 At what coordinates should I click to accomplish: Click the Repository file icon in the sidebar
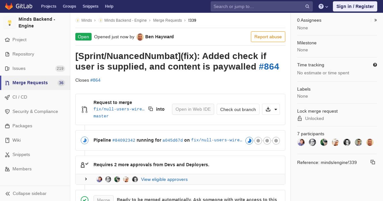coord(7,54)
